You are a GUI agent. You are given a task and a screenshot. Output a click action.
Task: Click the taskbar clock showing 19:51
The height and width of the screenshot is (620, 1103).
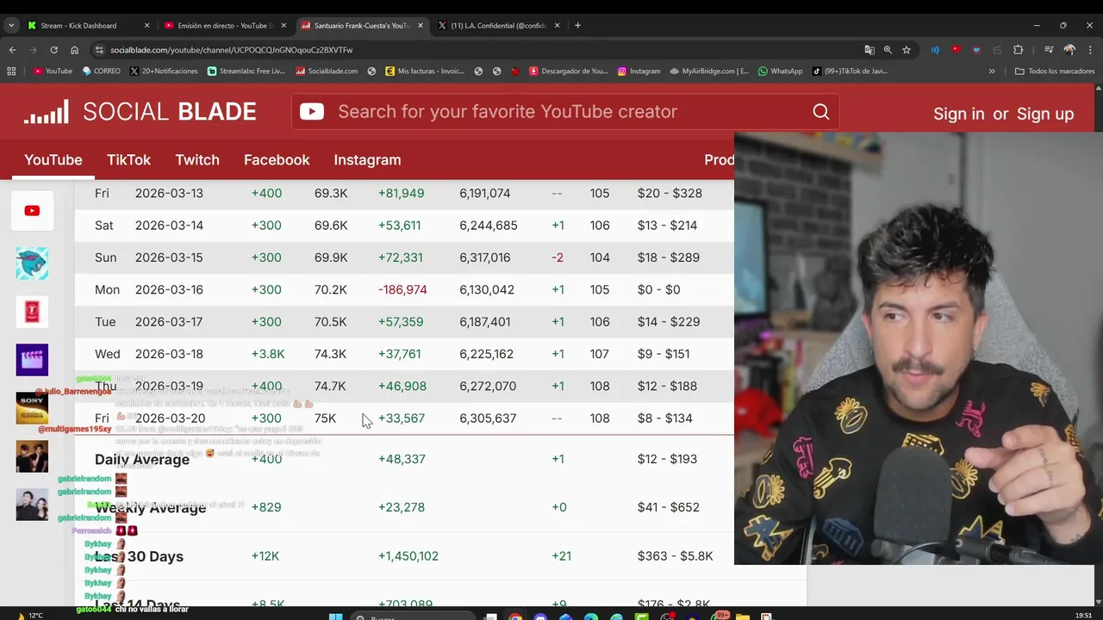1084,616
